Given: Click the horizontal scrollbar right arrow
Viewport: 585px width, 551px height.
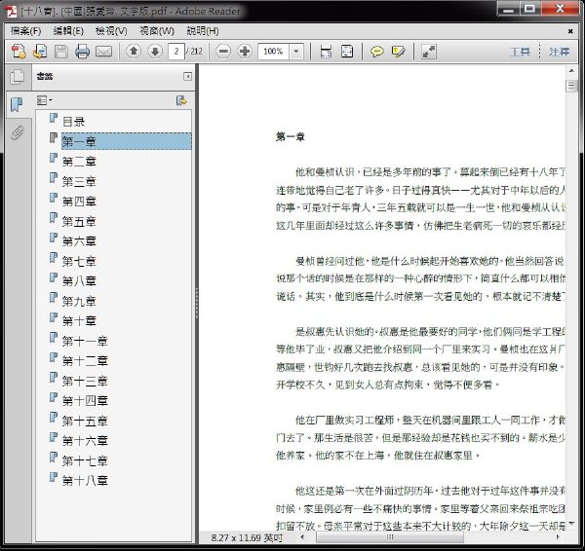Looking at the screenshot, I should click(558, 536).
